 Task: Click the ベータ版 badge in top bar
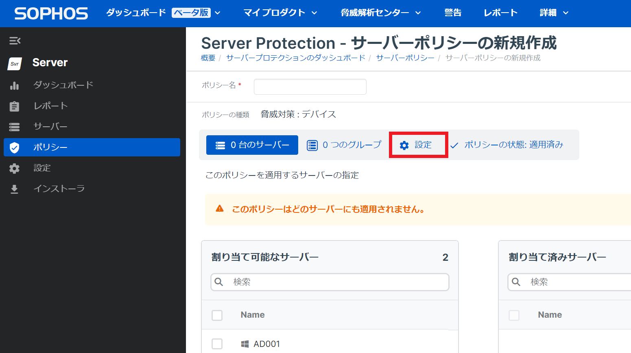pyautogui.click(x=191, y=13)
